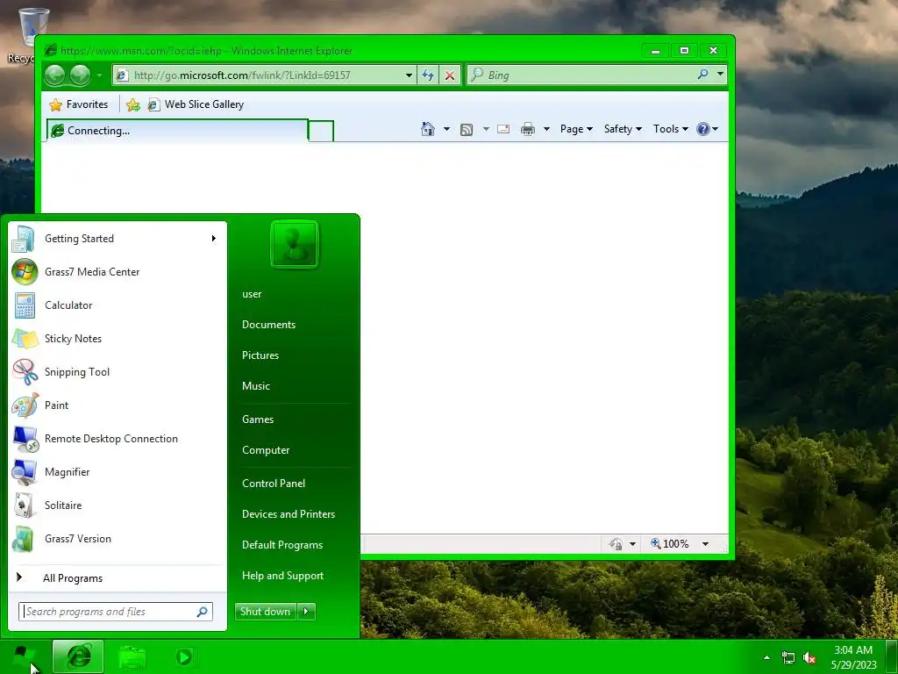Open Grass7 Version

pos(118,539)
